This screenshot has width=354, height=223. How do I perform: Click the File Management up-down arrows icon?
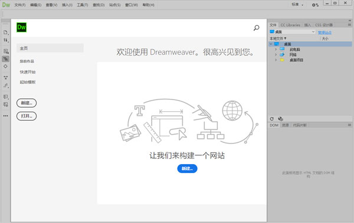pos(6,41)
